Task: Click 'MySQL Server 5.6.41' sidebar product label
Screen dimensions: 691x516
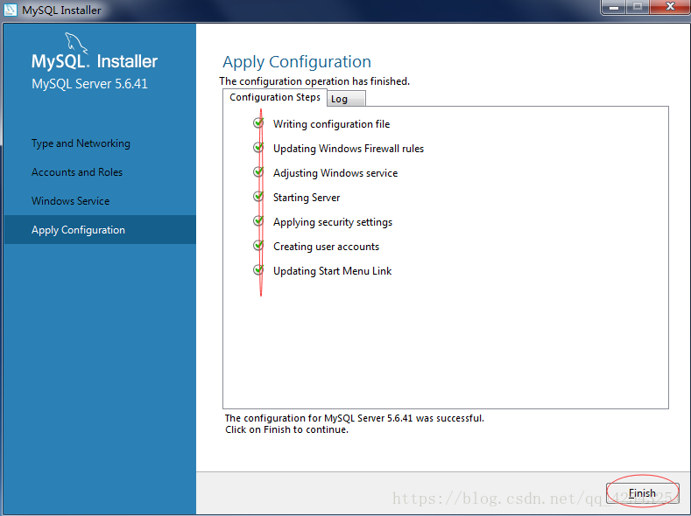Action: click(x=89, y=84)
